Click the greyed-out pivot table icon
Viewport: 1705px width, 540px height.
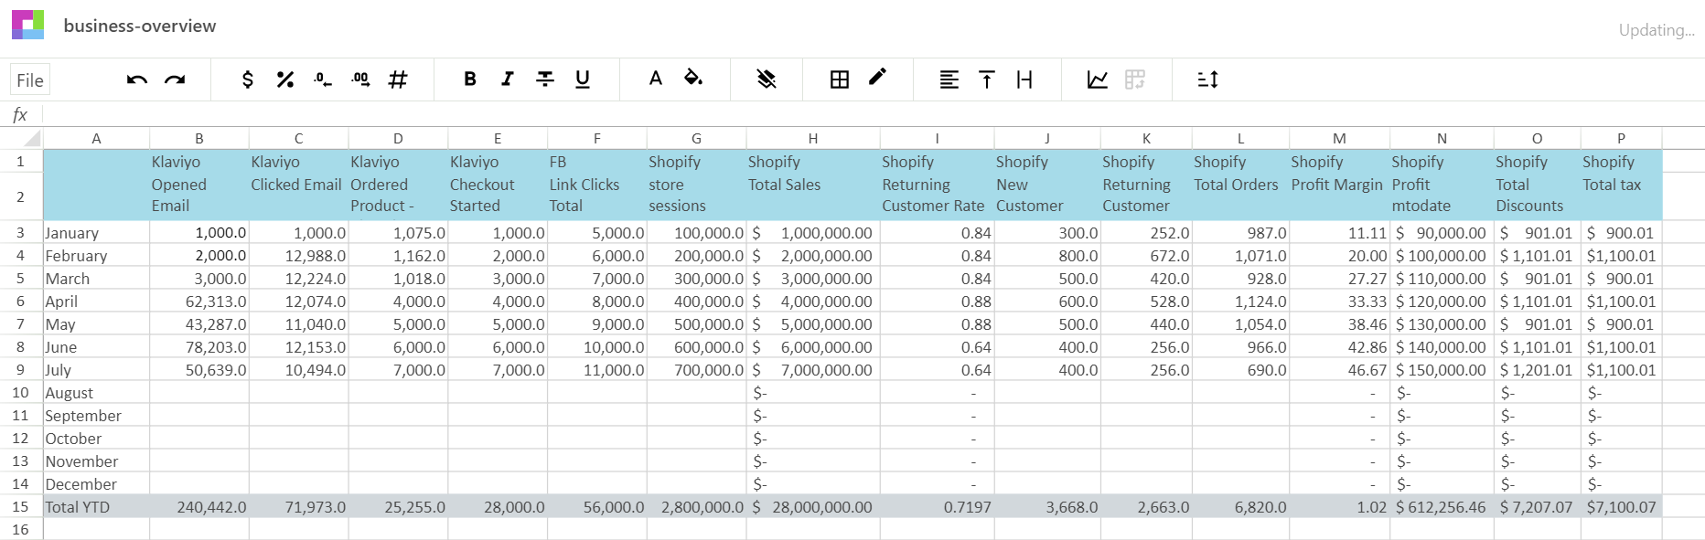tap(1135, 79)
